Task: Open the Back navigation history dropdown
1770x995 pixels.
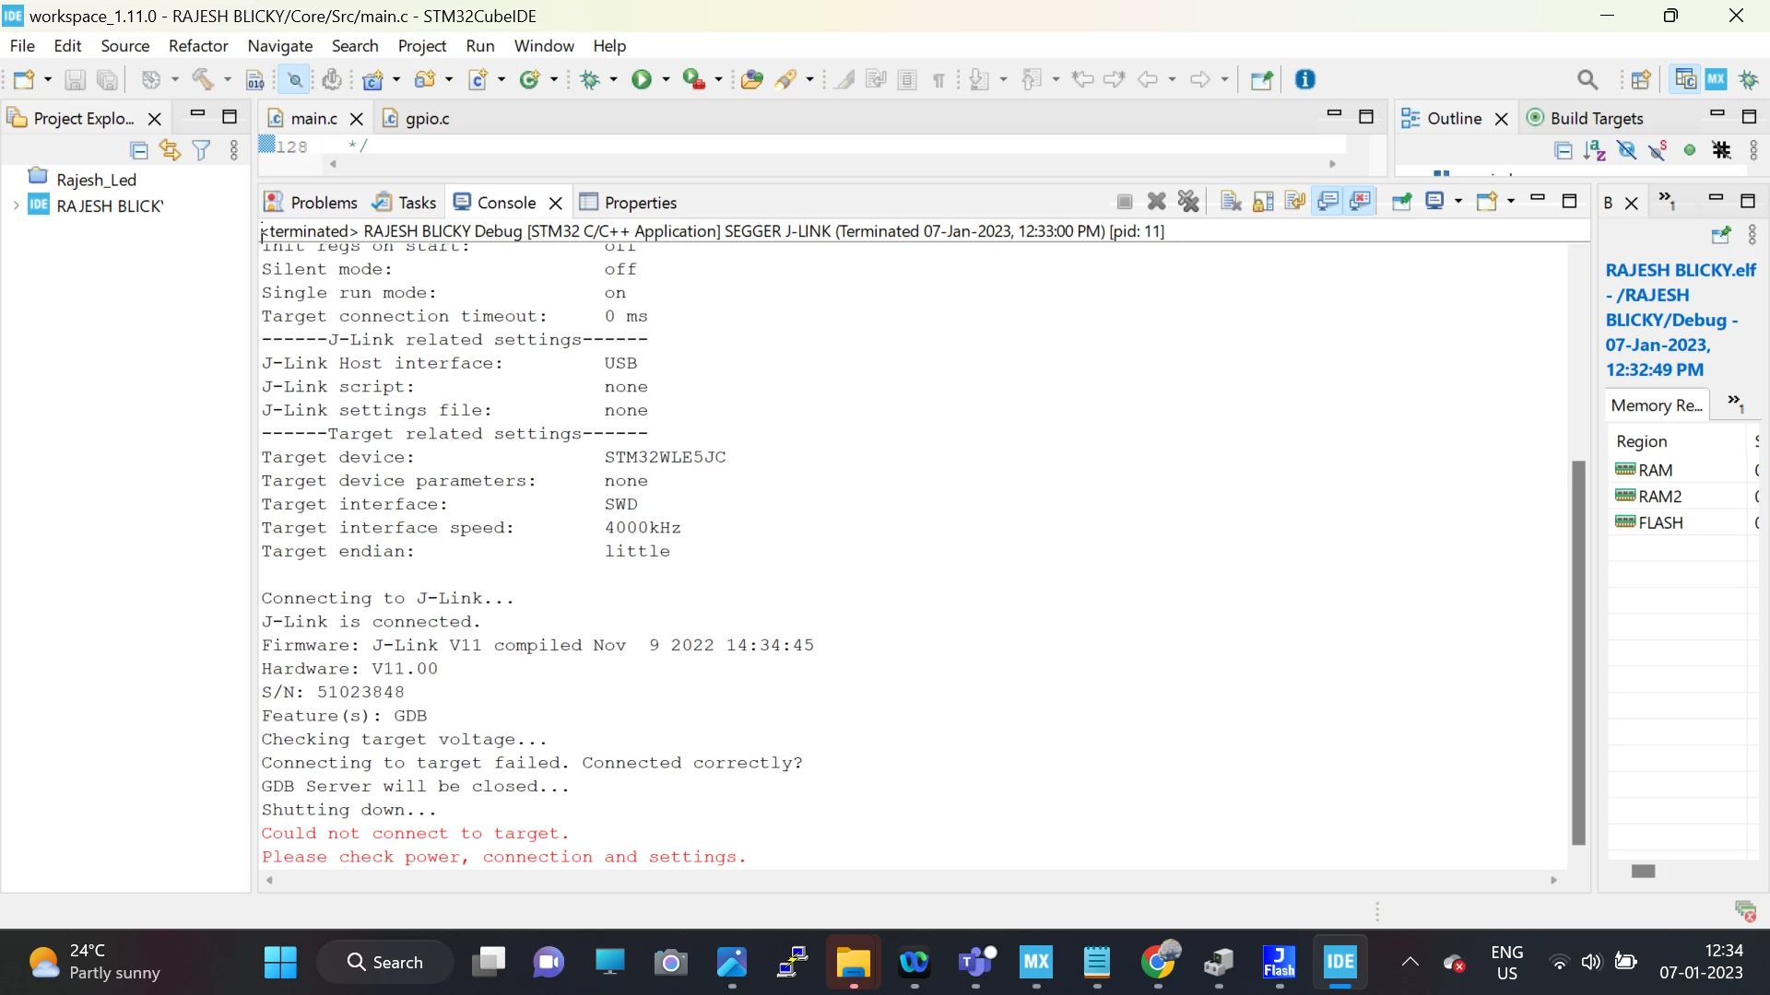Action: tap(1172, 80)
